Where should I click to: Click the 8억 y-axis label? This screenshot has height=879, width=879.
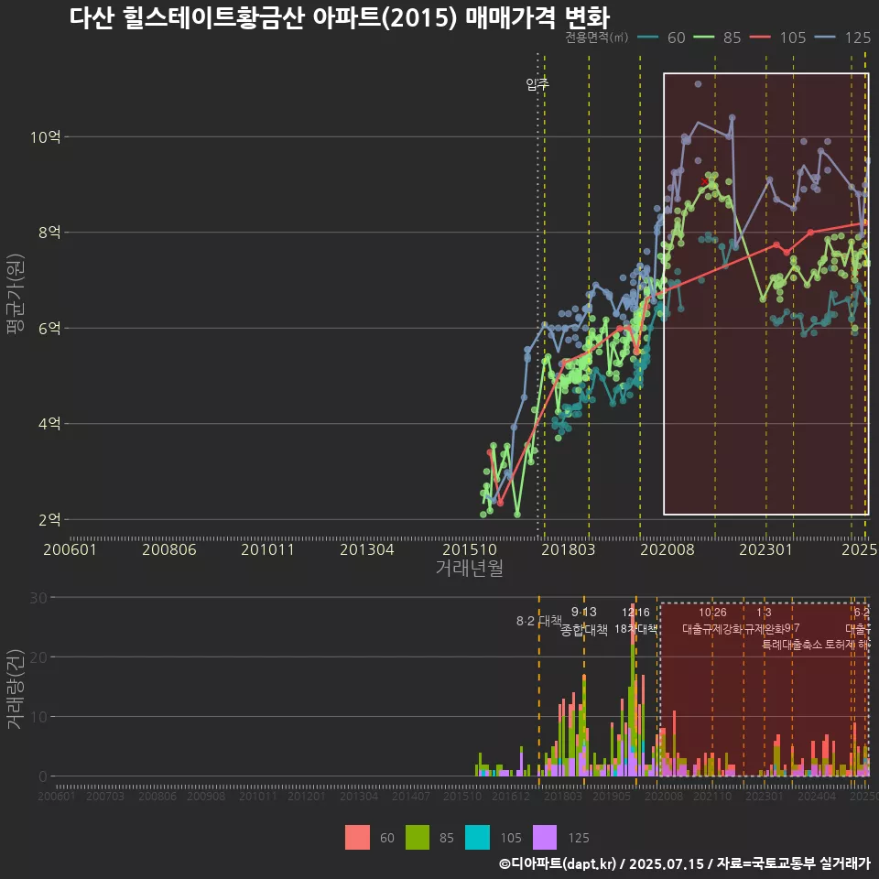point(49,232)
